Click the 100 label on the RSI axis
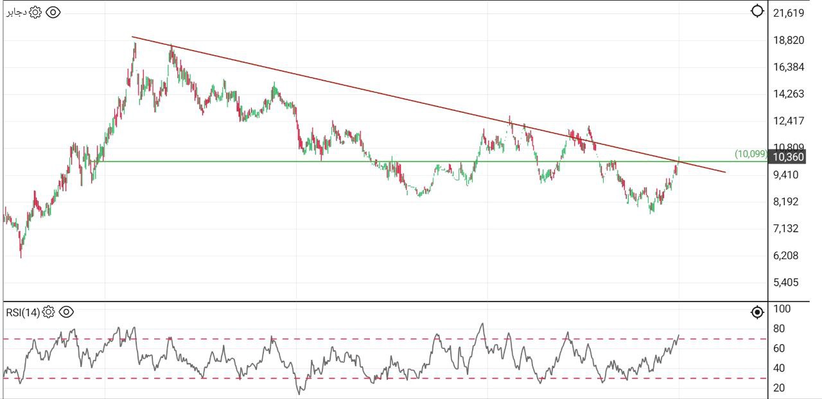This screenshot has height=399, width=822. pos(782,309)
